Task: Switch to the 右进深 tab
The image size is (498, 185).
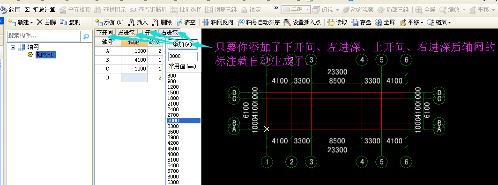Action: pyautogui.click(x=169, y=33)
